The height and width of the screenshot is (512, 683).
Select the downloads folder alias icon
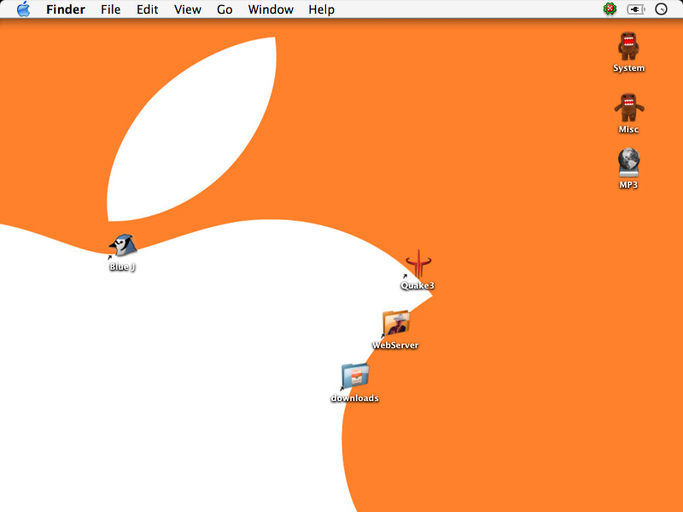point(354,375)
